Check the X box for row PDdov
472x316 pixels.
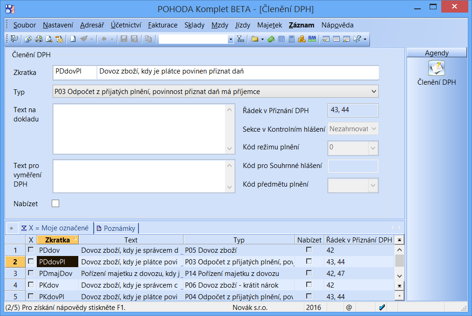pos(31,250)
